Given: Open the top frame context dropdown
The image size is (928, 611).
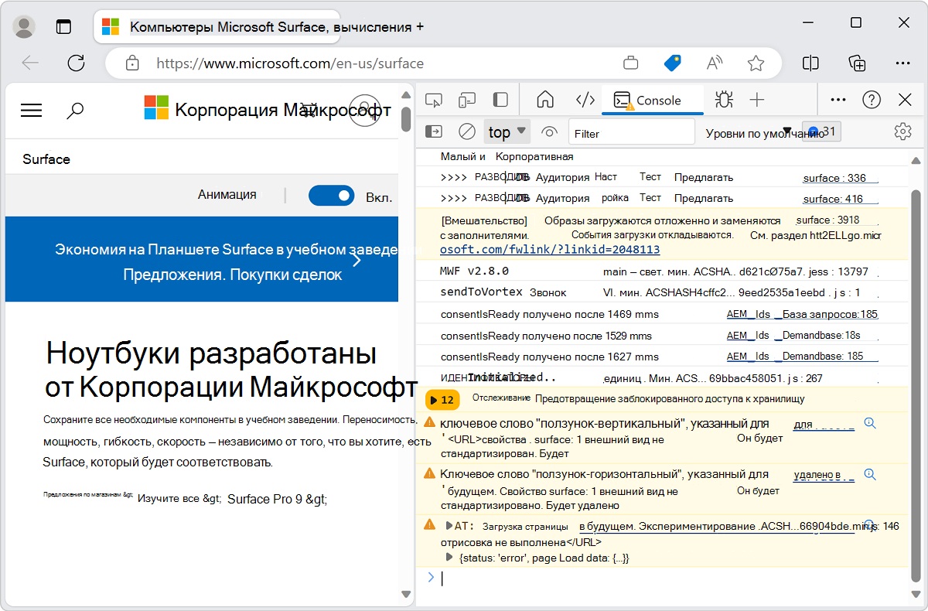Looking at the screenshot, I should (507, 131).
